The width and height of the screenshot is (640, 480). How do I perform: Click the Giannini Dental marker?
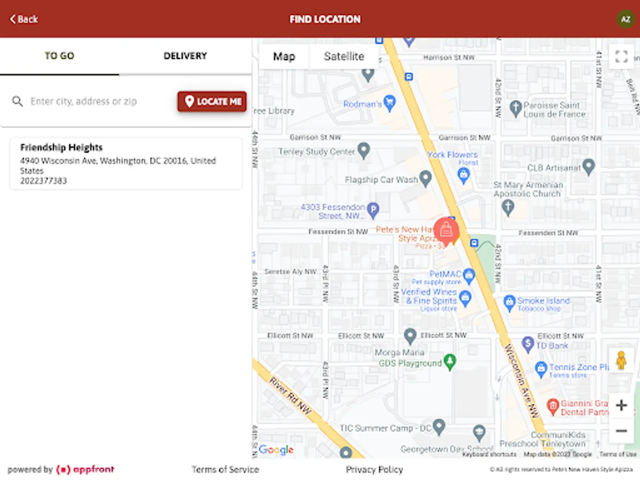coord(552,407)
